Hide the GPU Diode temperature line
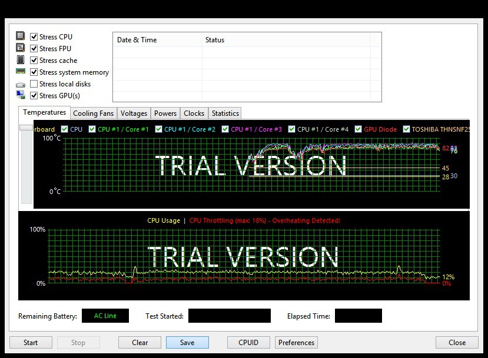The image size is (488, 358). click(x=358, y=129)
